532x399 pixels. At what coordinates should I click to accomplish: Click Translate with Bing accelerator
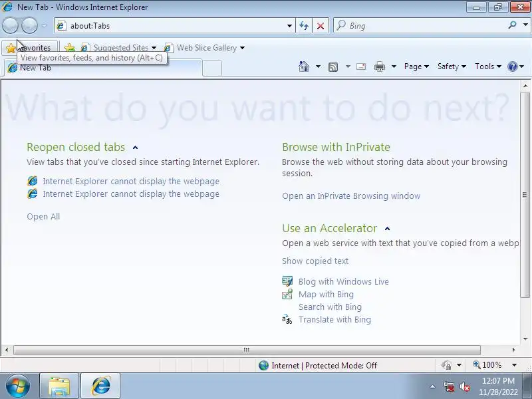point(335,320)
